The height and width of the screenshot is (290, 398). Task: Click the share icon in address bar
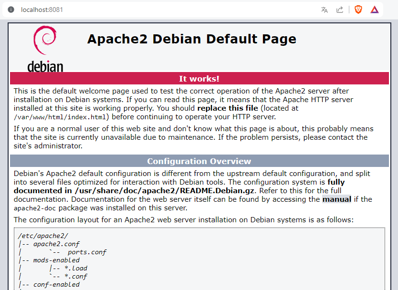point(340,10)
